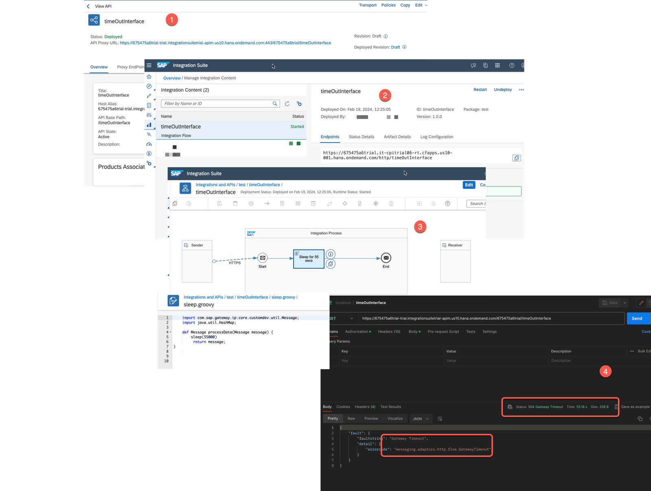This screenshot has width=651, height=491.
Task: Open the JSON format dropdown
Action: (421, 419)
